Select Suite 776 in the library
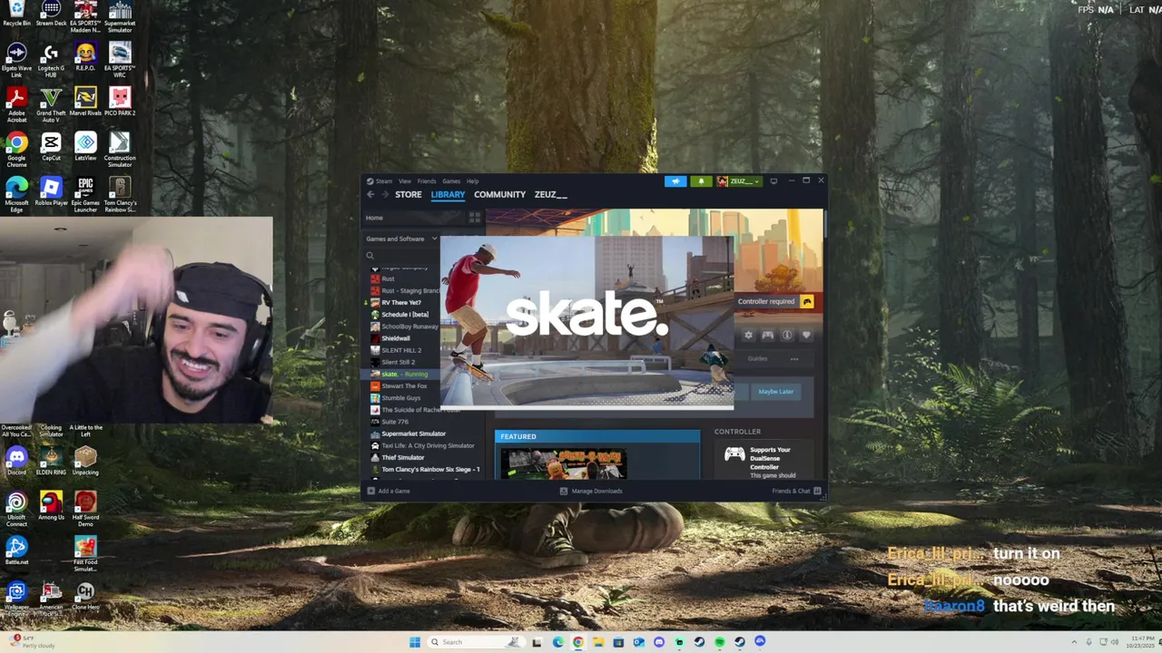The width and height of the screenshot is (1162, 653). point(390,422)
